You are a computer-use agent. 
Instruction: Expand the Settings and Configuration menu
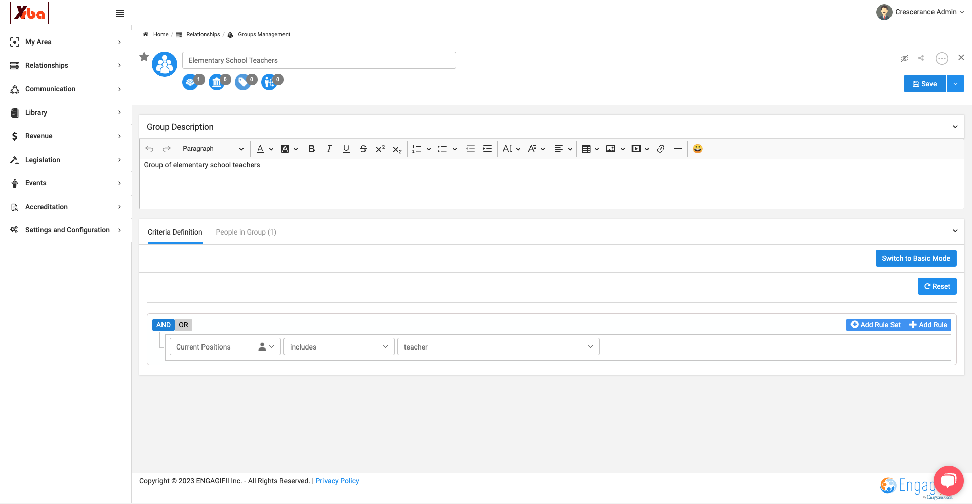click(x=66, y=230)
